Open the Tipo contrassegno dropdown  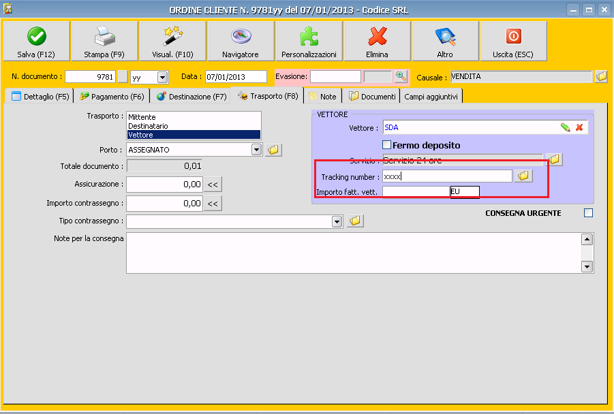pyautogui.click(x=337, y=221)
